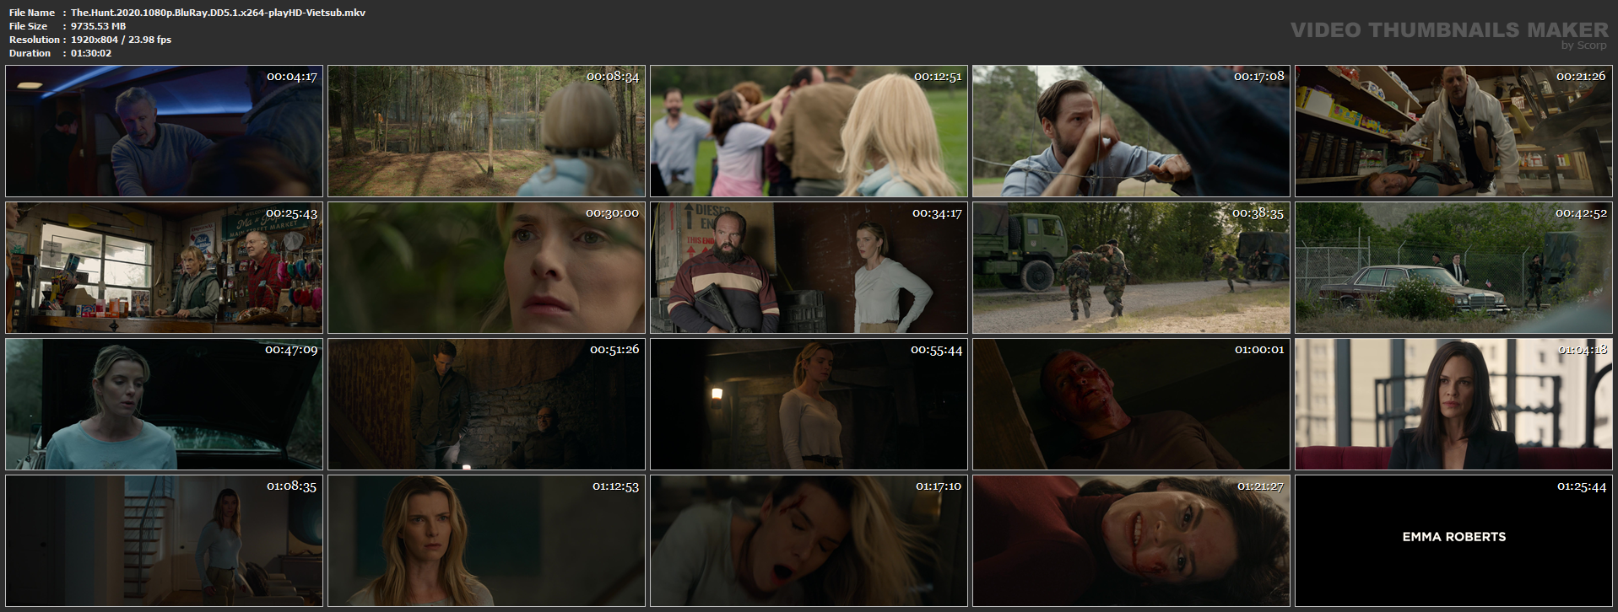Open the soldiers thumbnail at 00:38:35
Screen dimensions: 1618x612
[x=1131, y=267]
